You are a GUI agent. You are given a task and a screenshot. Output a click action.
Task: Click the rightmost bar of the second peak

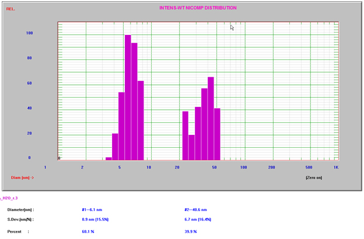[x=217, y=134]
